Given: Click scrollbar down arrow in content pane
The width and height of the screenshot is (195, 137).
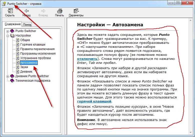Looking at the screenshot, I should point(190,132).
